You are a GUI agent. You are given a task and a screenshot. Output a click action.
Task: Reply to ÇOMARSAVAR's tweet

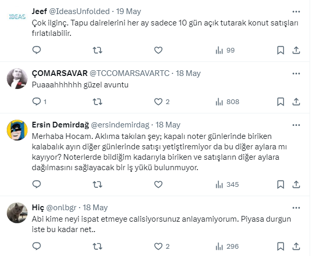click(x=36, y=101)
